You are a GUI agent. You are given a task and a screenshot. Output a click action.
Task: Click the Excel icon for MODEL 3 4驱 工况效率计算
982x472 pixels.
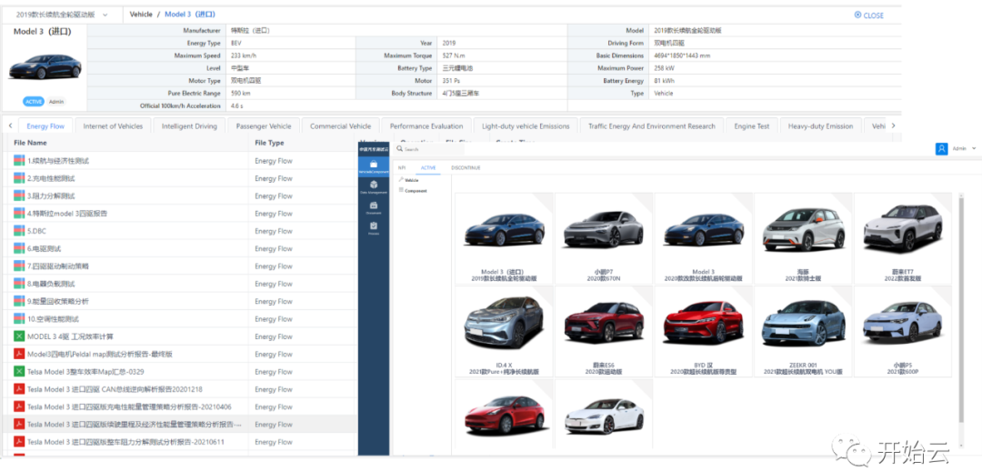[18, 336]
